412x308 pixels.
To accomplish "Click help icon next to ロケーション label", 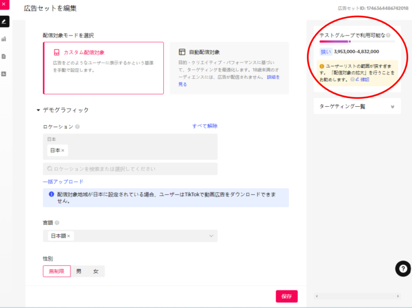I will (x=77, y=126).
